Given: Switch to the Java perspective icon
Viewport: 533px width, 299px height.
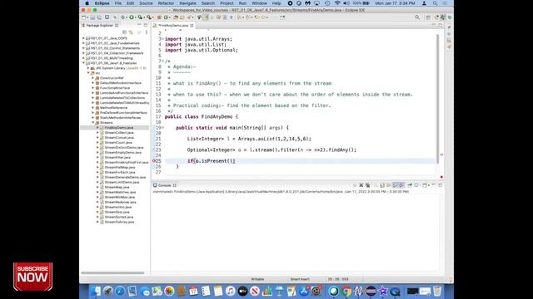Looking at the screenshot, I should click(443, 17).
